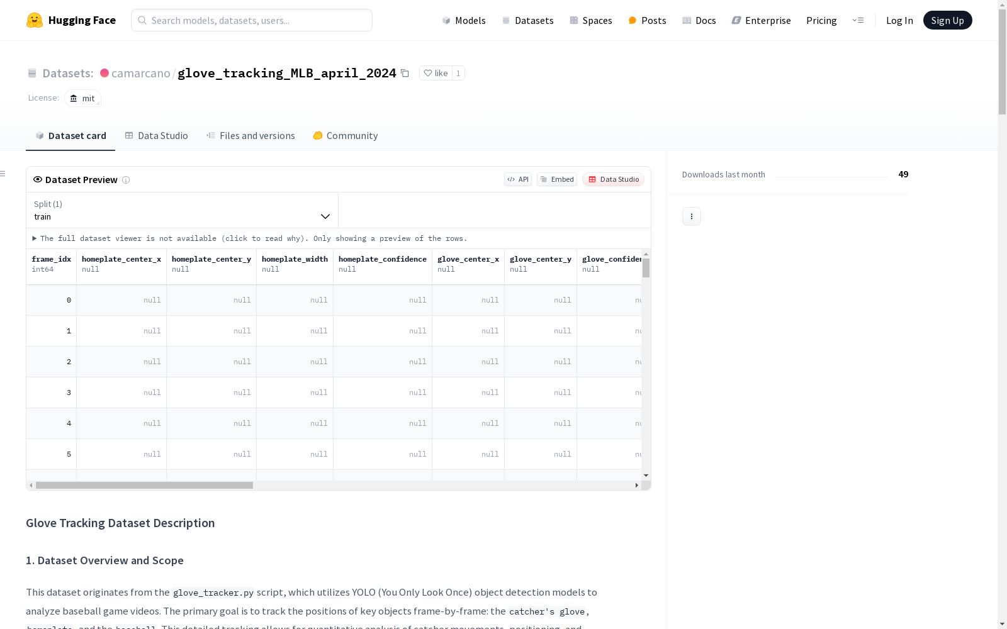Click the heart like button

click(x=436, y=73)
